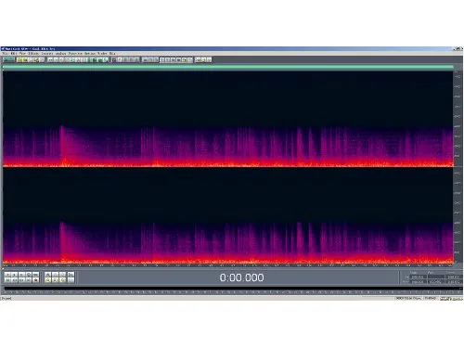Click the Zoom In Vertically icon

[x=71, y=275]
